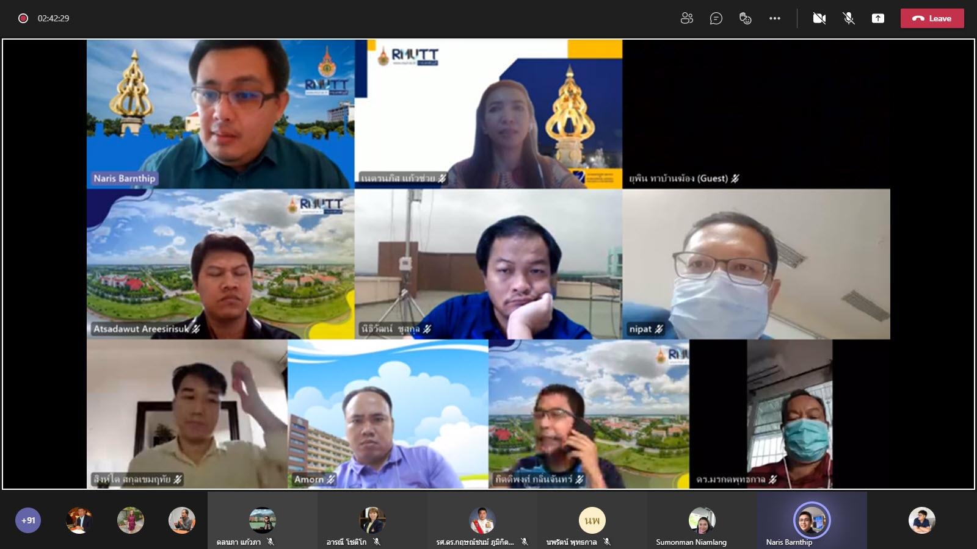Open the participants panel
977x549 pixels.
point(686,18)
